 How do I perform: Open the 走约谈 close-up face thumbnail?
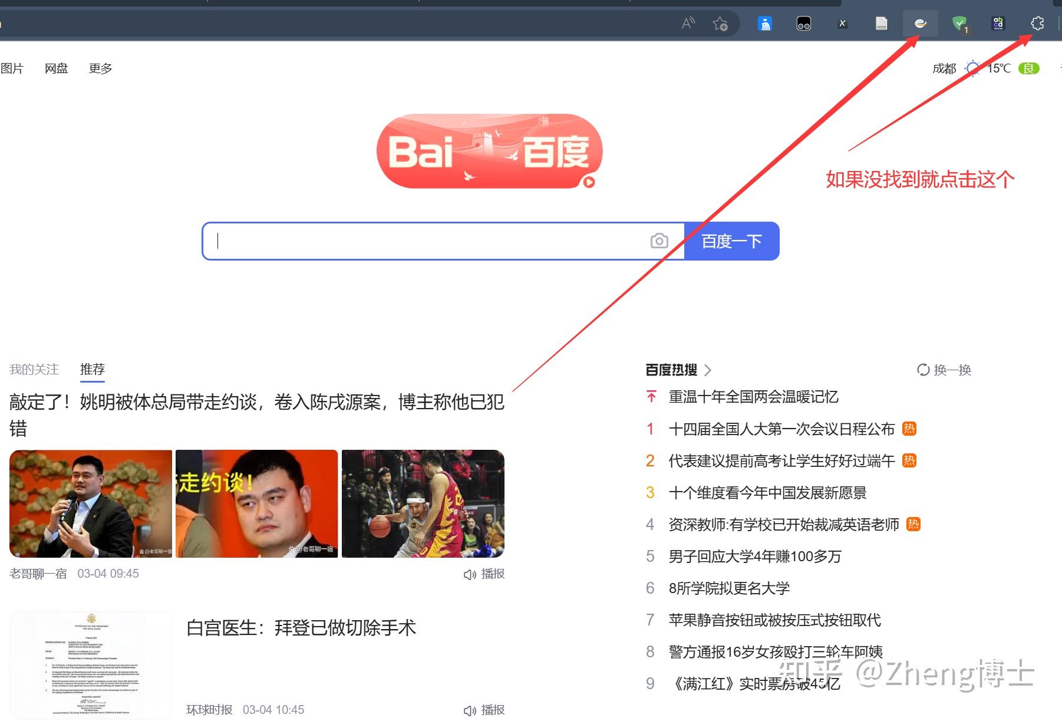click(257, 503)
